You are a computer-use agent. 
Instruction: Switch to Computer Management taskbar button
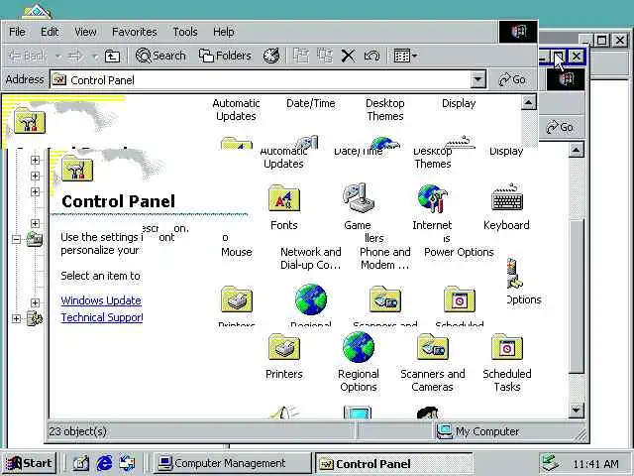(232, 463)
